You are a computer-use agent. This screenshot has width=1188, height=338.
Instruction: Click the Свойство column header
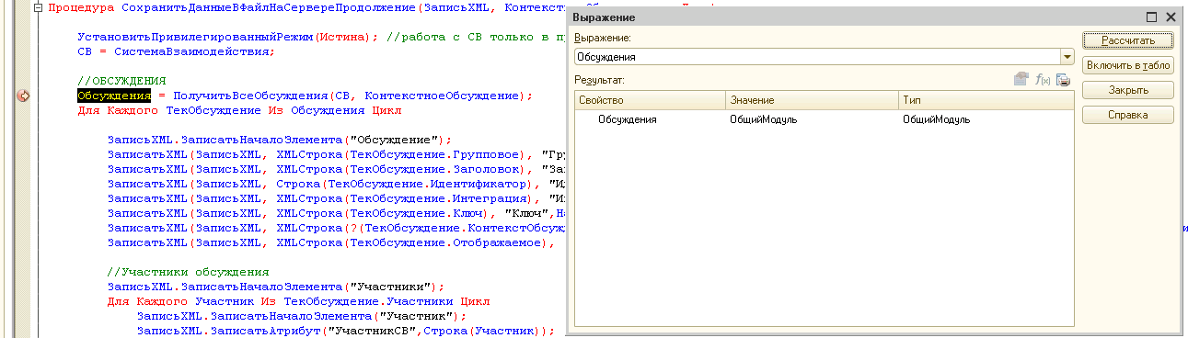point(651,99)
